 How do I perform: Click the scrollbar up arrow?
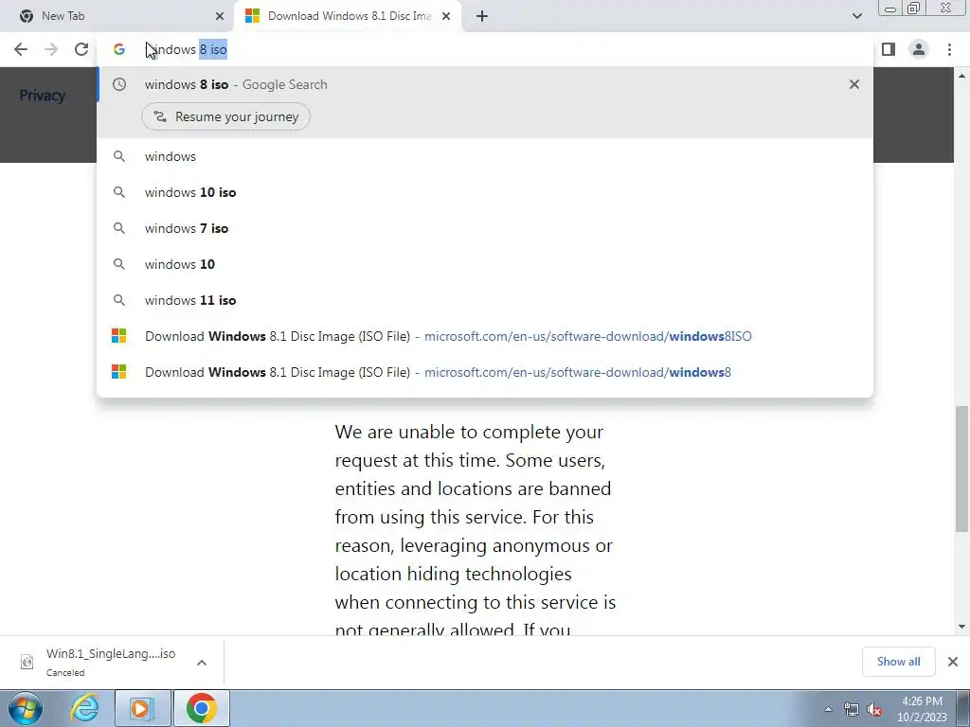pyautogui.click(x=962, y=76)
